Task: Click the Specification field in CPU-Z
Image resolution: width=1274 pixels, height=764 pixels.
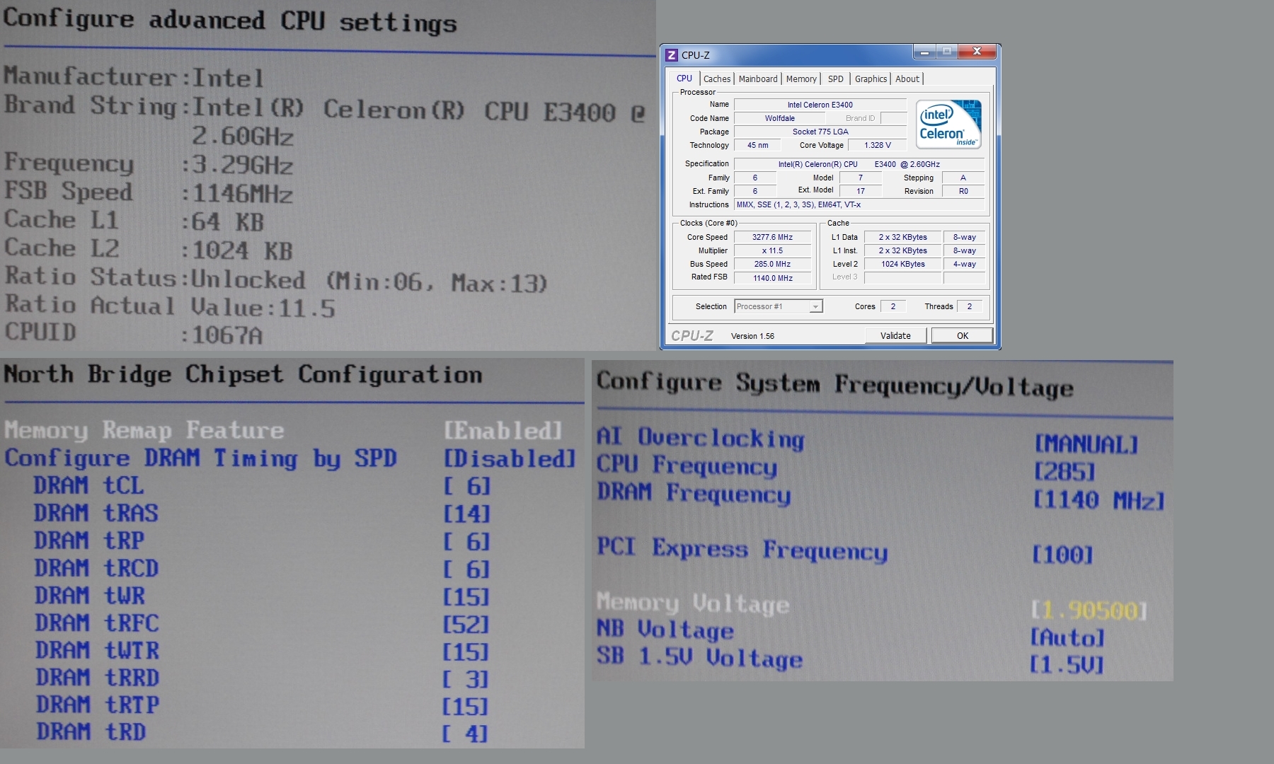Action: [859, 164]
